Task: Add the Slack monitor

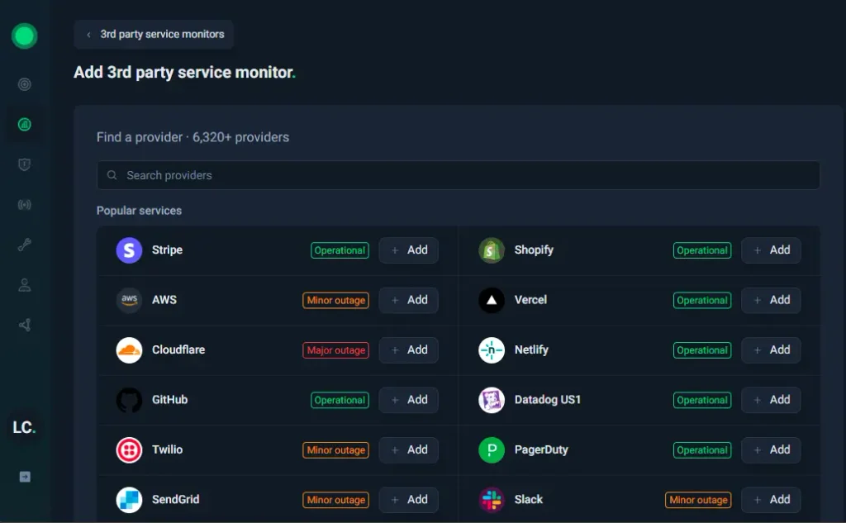Action: [x=771, y=500]
